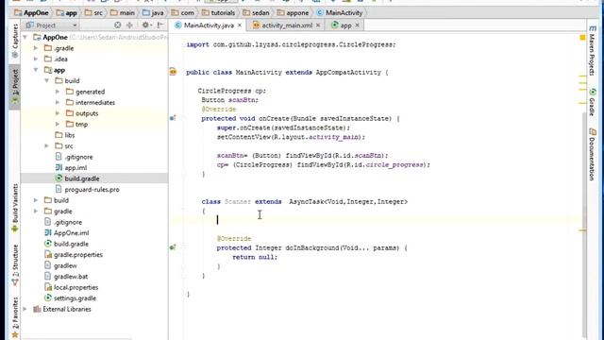Expand the outputs folder
The width and height of the screenshot is (604, 340).
(58, 113)
